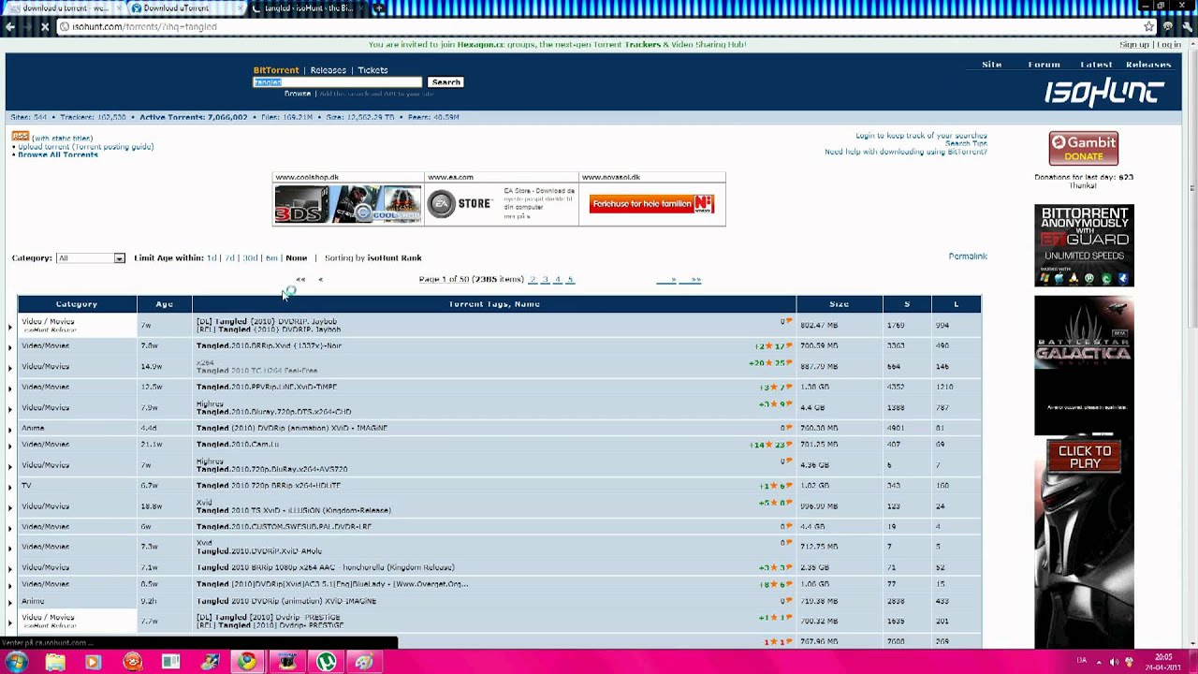The width and height of the screenshot is (1198, 674).
Task: Select the 'tangled - isoHunt' browser tab
Action: click(x=307, y=8)
